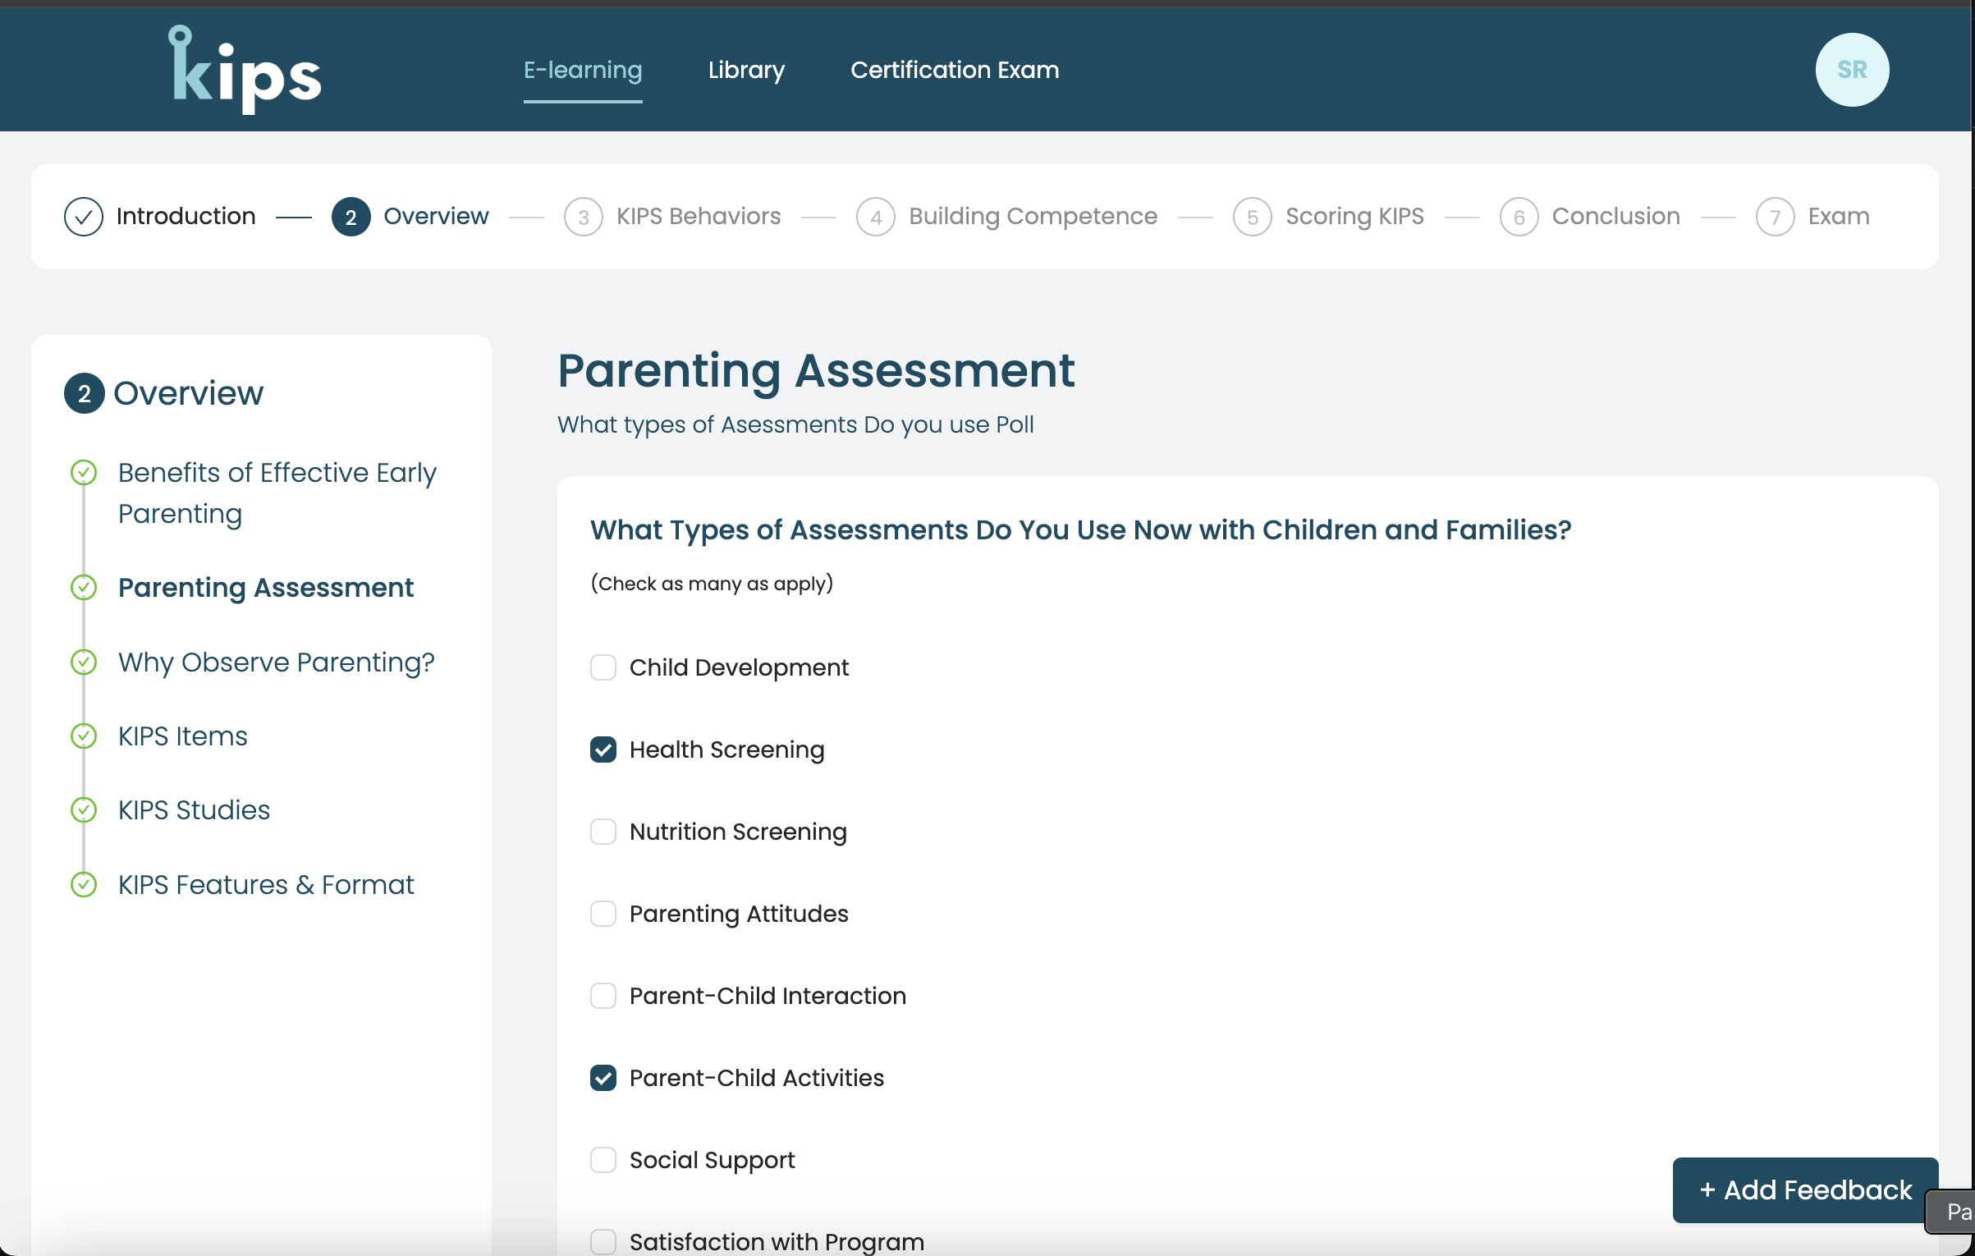Open the KIPS Studies lesson
This screenshot has height=1256, width=1975.
click(195, 810)
